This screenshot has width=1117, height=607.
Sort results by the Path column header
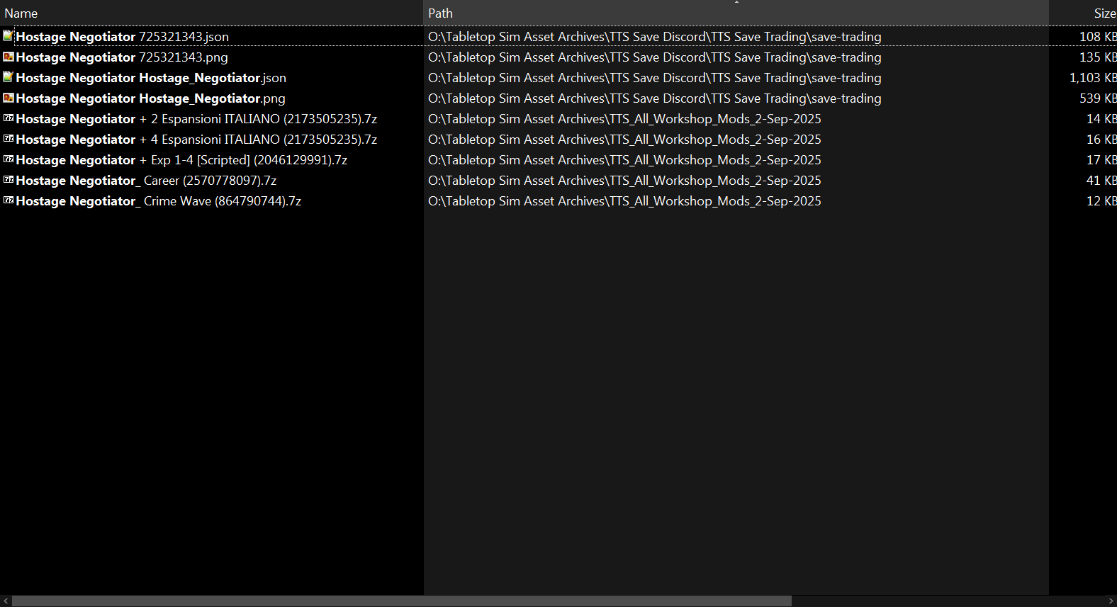click(736, 13)
